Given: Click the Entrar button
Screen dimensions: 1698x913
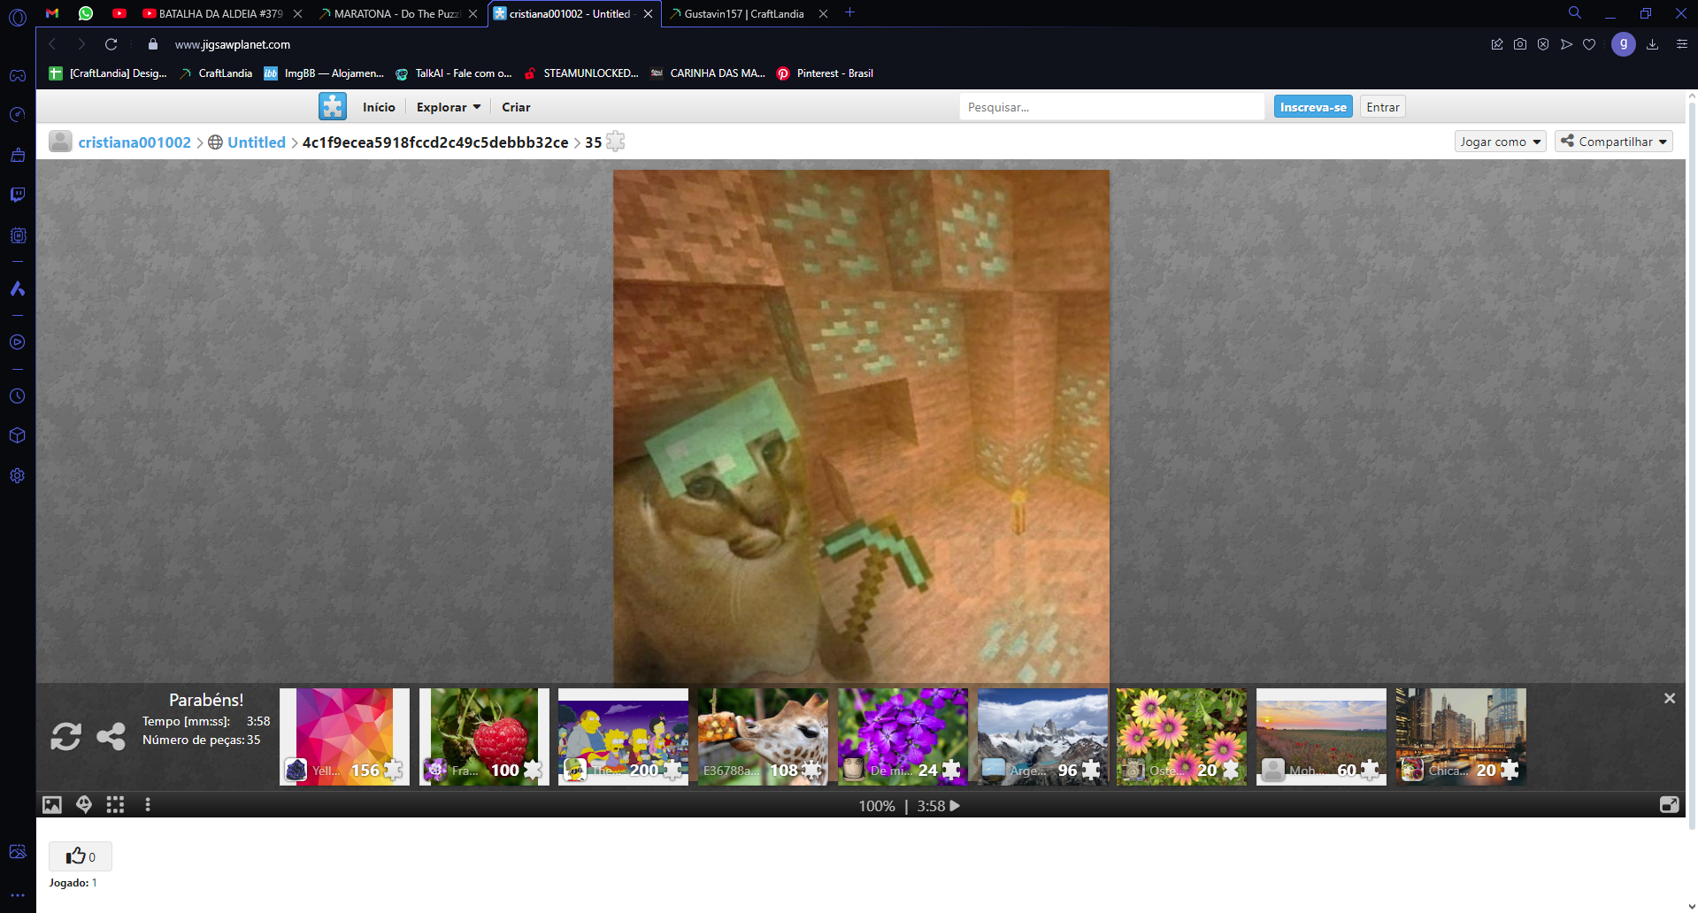Looking at the screenshot, I should [1382, 107].
